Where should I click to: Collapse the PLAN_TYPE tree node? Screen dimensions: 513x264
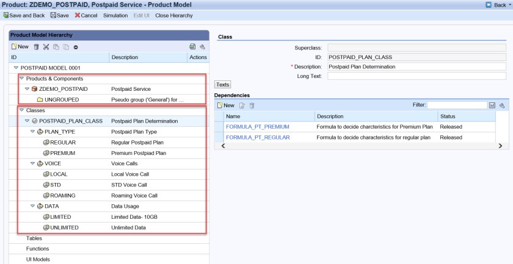tap(32, 132)
